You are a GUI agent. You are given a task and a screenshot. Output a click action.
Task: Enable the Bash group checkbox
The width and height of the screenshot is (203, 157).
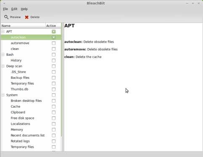(x=53, y=54)
